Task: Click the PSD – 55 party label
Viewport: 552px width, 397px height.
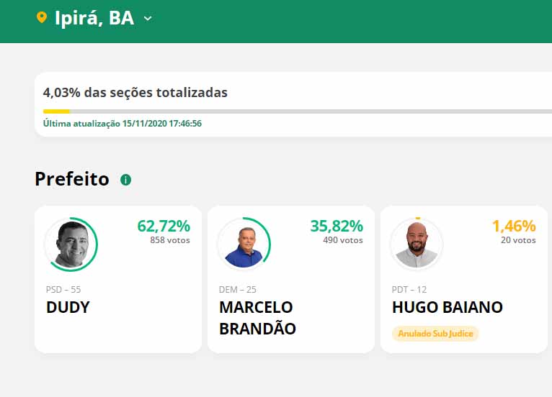Action: [63, 289]
